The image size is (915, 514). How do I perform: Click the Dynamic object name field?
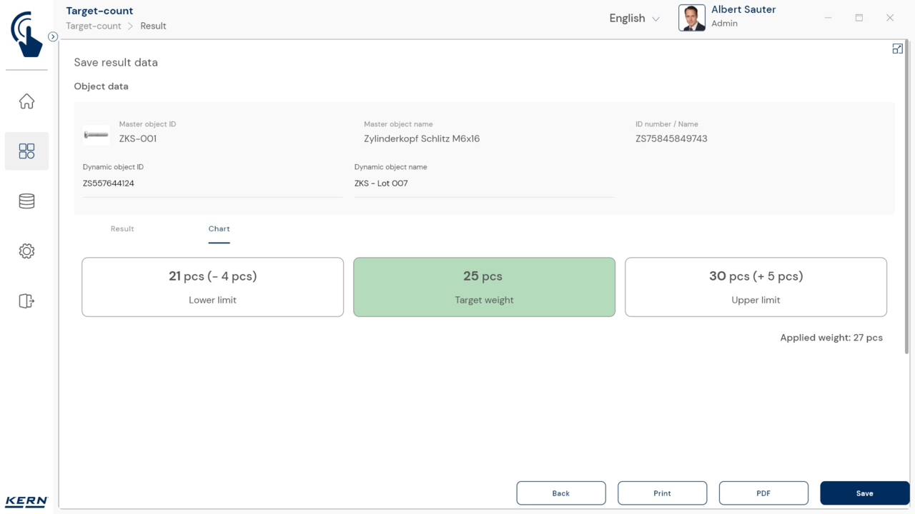(x=484, y=183)
